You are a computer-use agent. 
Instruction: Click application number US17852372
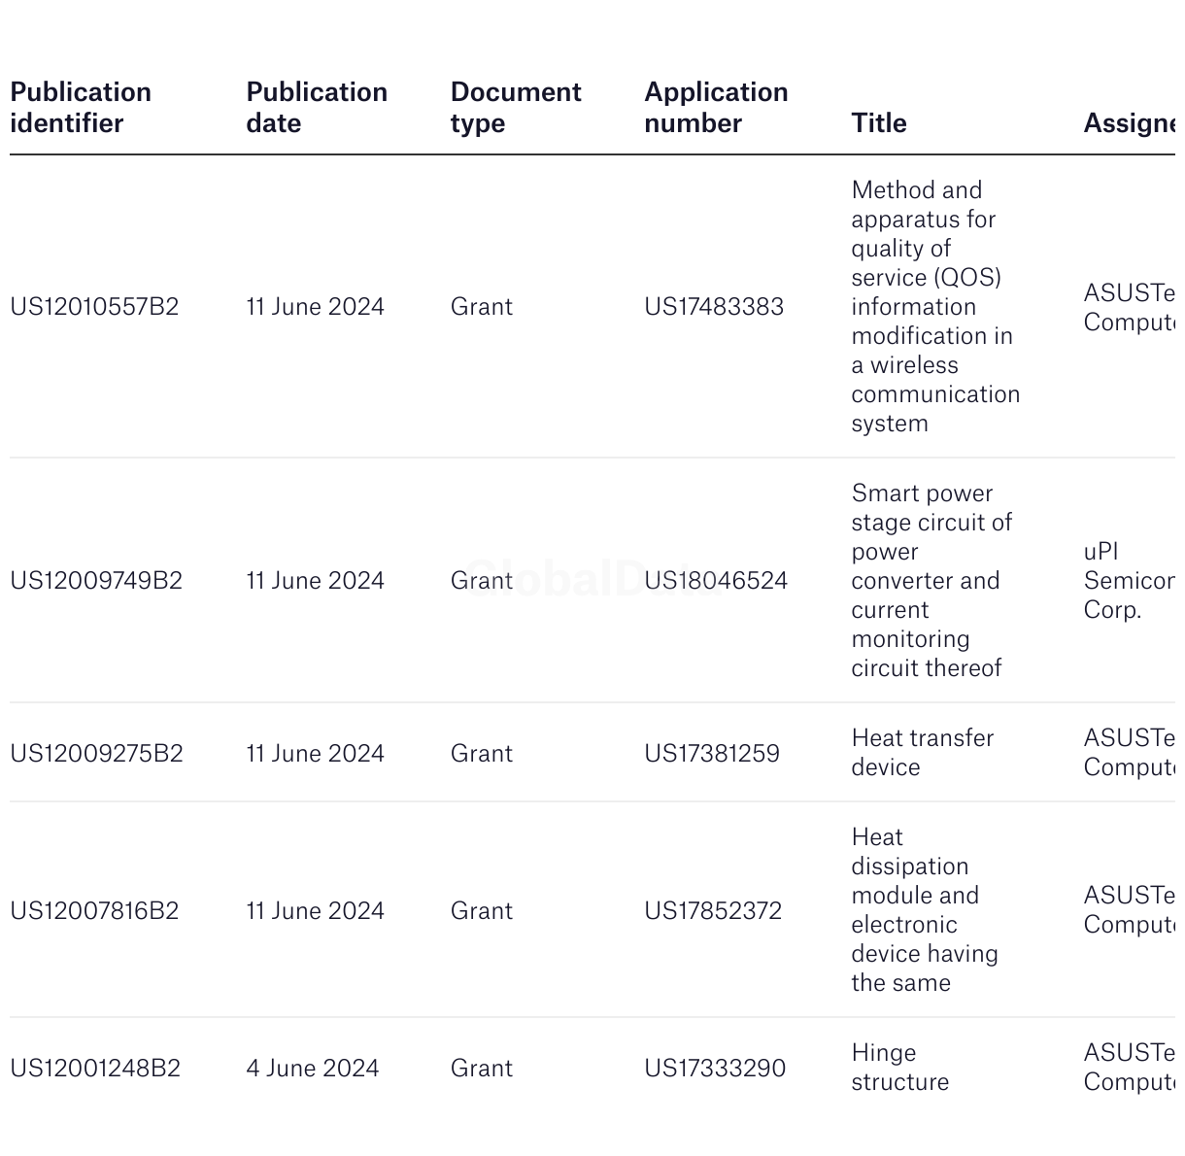click(713, 910)
